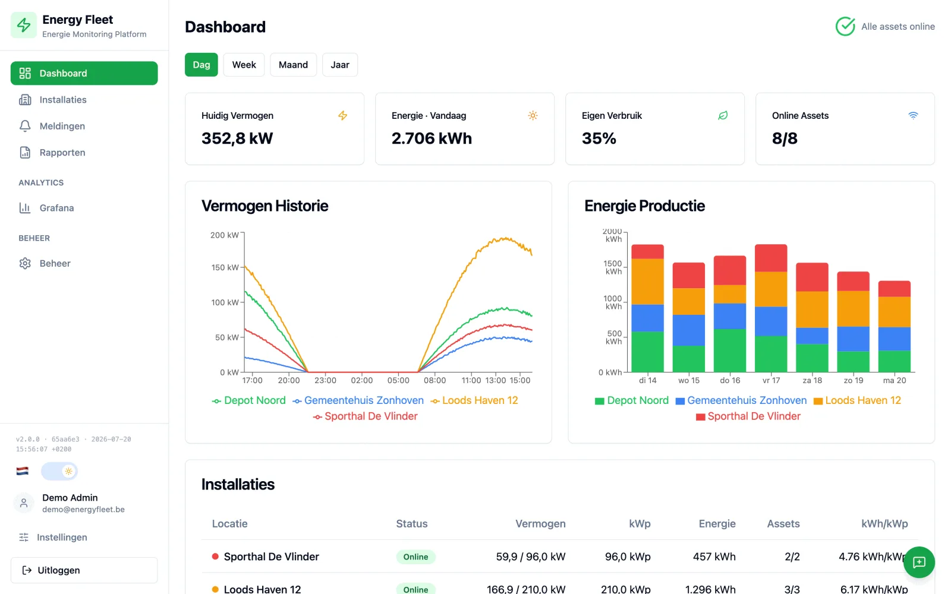Click the Instellingen sliders icon
951x594 pixels.
point(24,537)
